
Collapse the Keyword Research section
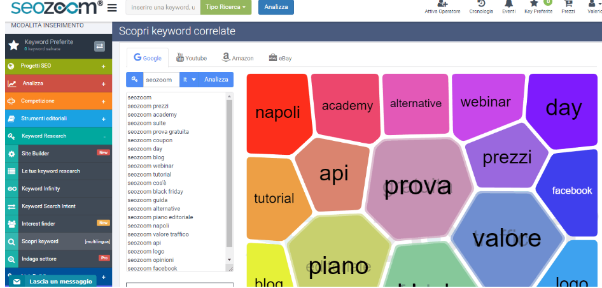pyautogui.click(x=104, y=136)
